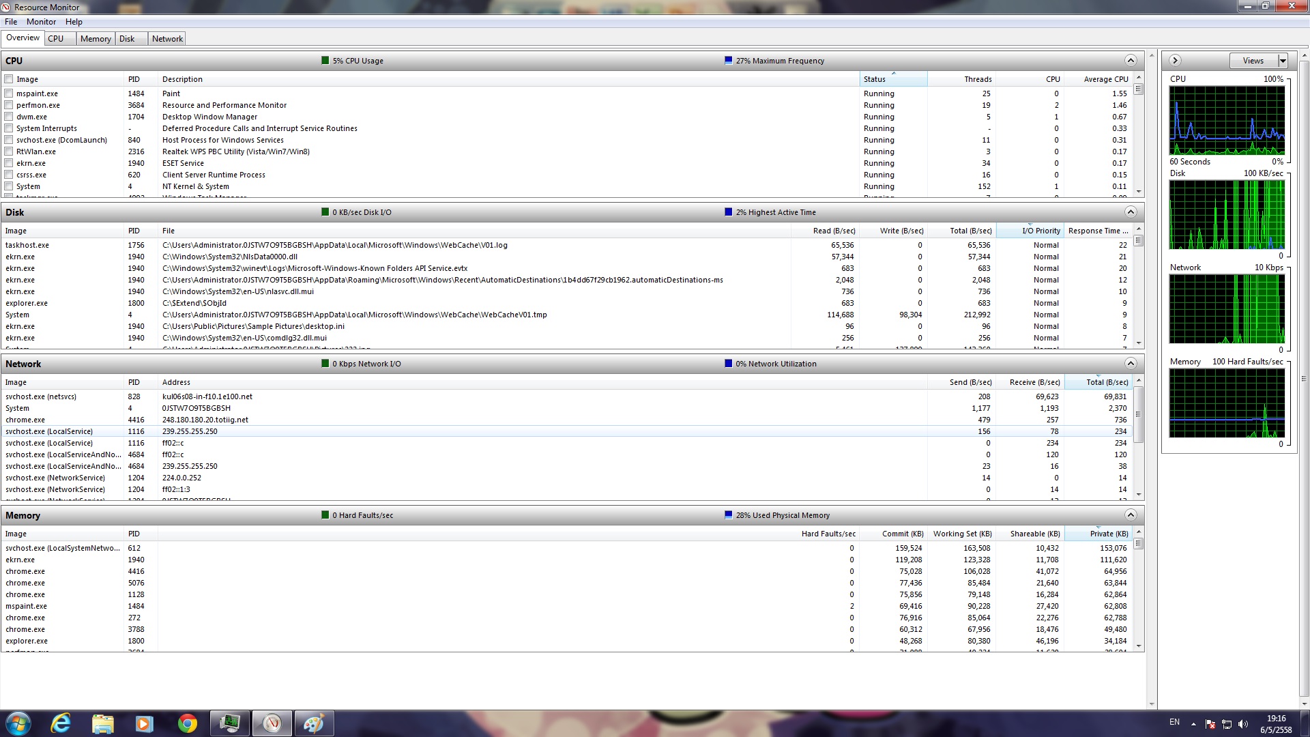
Task: Click the green CPU Usage indicator square
Action: [x=325, y=61]
